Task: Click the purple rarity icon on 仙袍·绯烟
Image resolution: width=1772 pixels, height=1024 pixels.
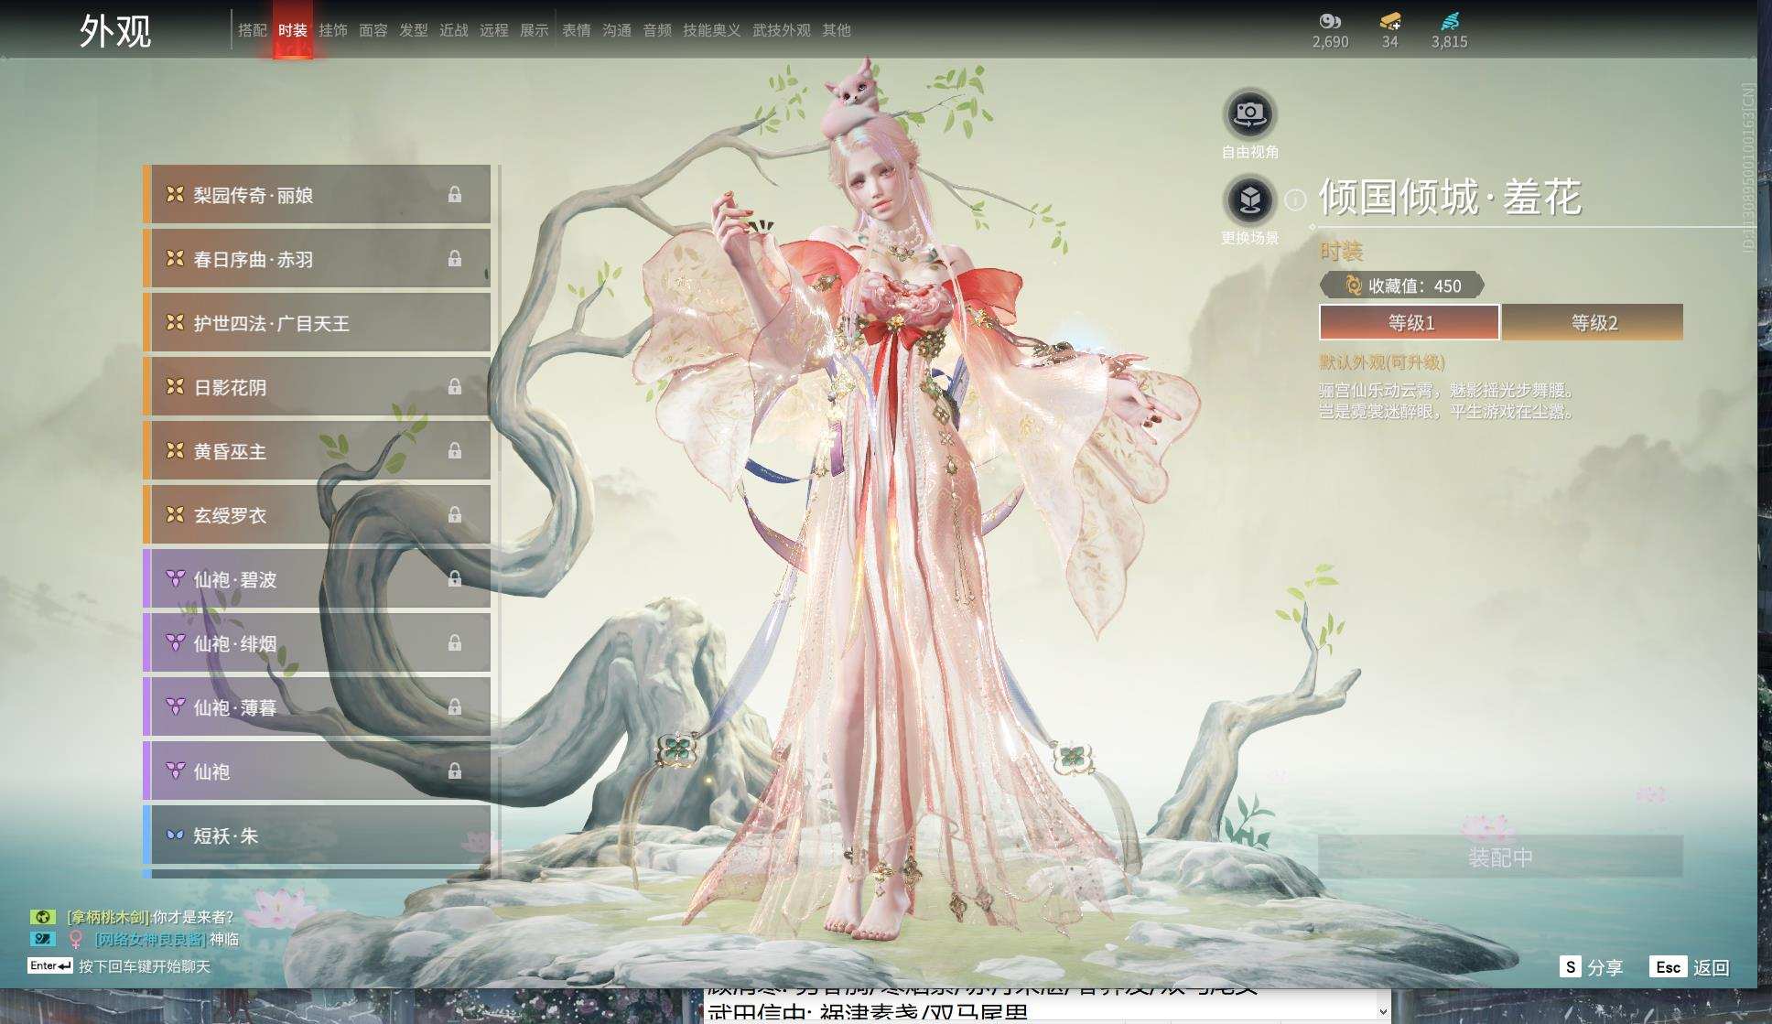Action: [175, 643]
